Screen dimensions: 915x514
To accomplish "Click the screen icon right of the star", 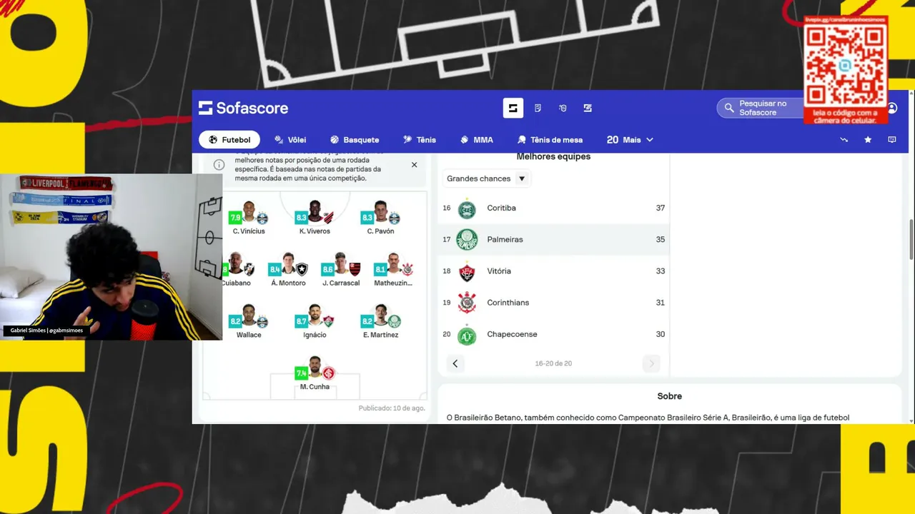I will tap(892, 140).
